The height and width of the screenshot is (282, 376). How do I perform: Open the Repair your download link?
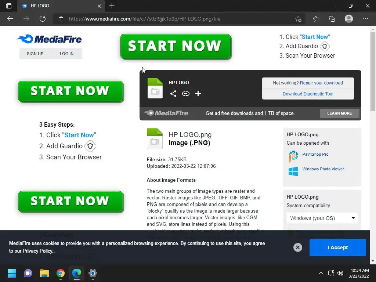pos(321,83)
